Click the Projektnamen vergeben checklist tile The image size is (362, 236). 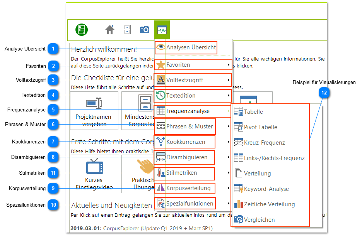[94, 111]
